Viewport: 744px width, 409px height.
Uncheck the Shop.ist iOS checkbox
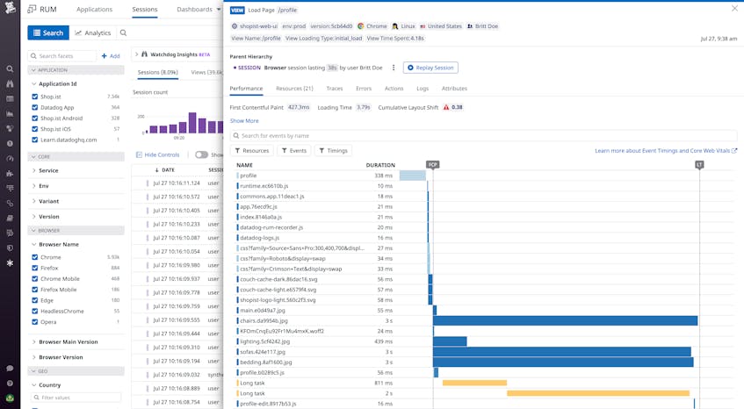click(x=34, y=129)
